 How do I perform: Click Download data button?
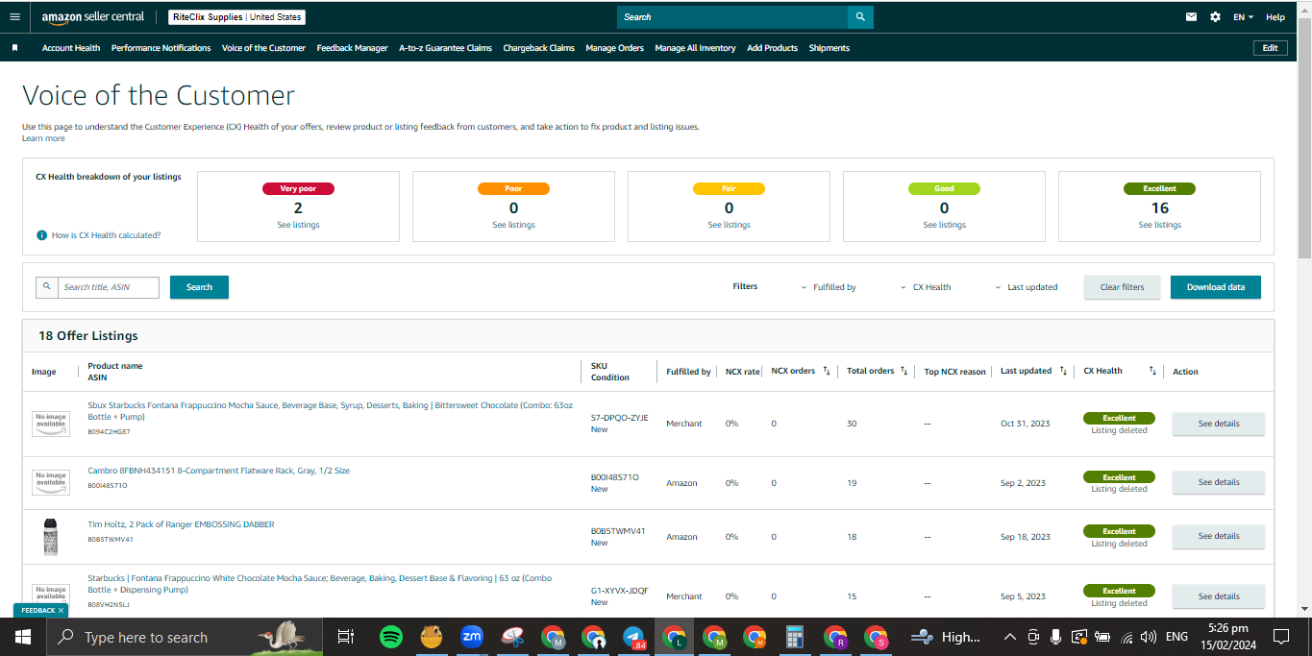(1215, 287)
